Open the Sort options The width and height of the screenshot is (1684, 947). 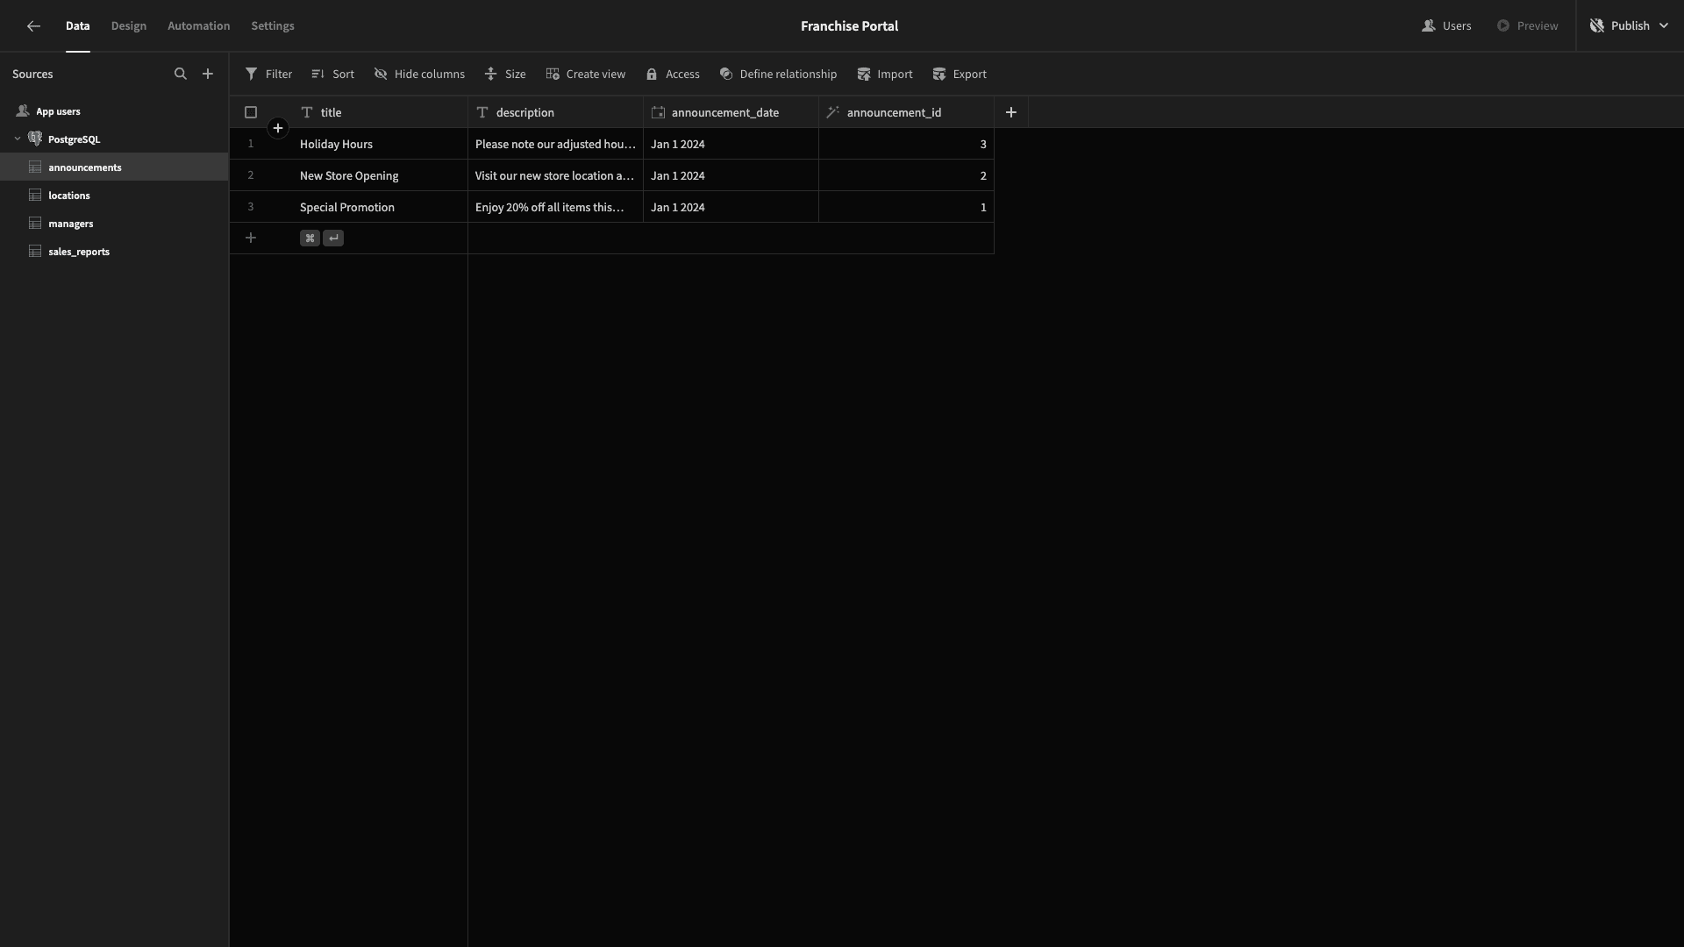point(332,74)
